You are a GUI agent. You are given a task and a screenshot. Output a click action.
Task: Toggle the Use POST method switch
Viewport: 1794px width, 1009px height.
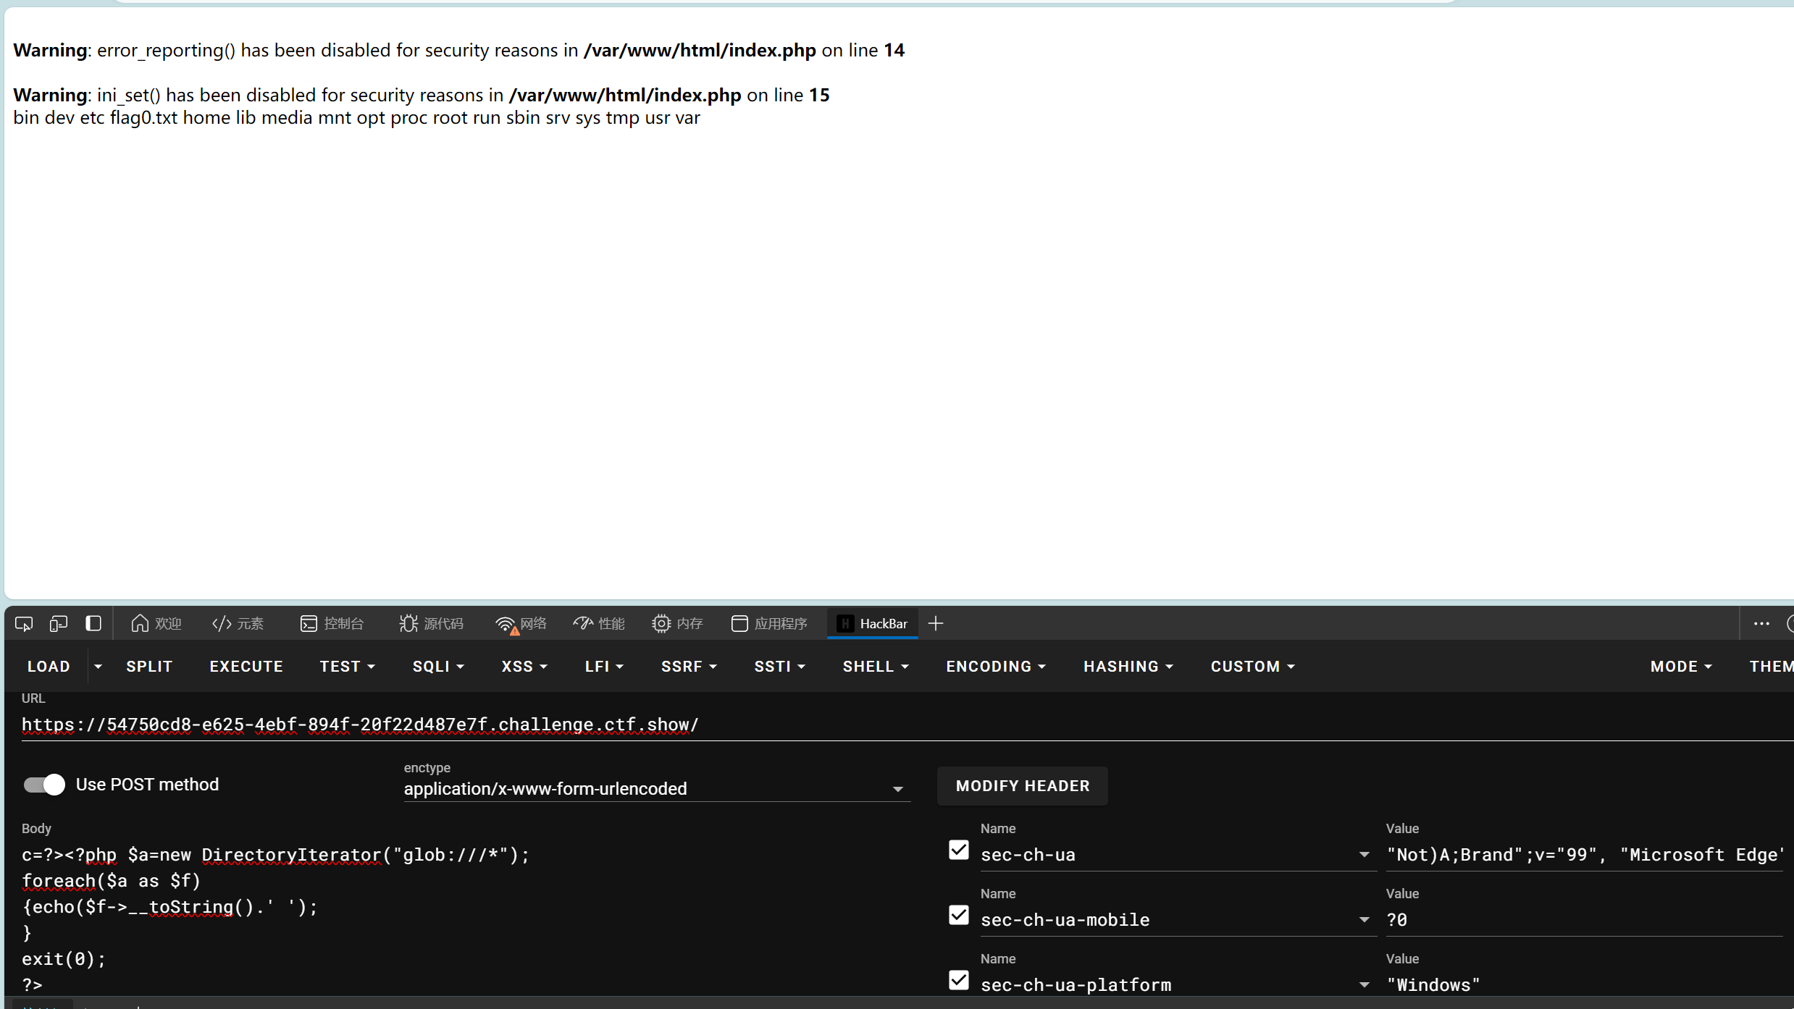[x=44, y=785]
